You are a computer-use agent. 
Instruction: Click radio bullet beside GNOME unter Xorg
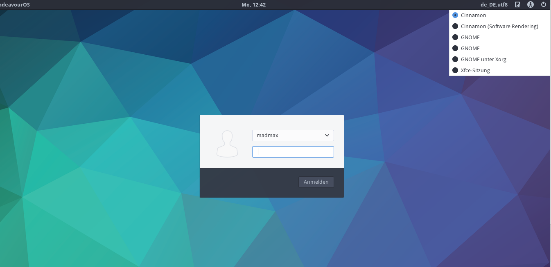tap(455, 59)
